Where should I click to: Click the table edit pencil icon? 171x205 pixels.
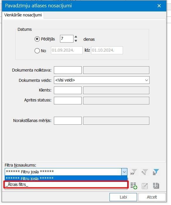[145, 186]
